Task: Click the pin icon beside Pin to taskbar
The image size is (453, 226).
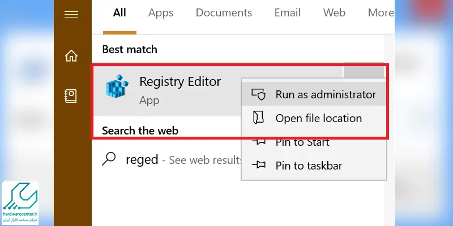Action: click(259, 165)
